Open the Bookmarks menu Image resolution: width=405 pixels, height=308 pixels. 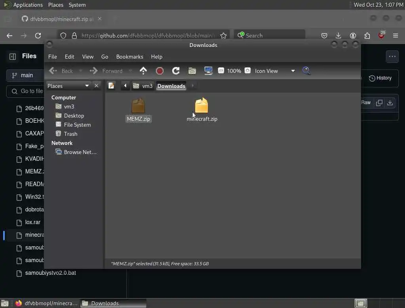(x=130, y=57)
